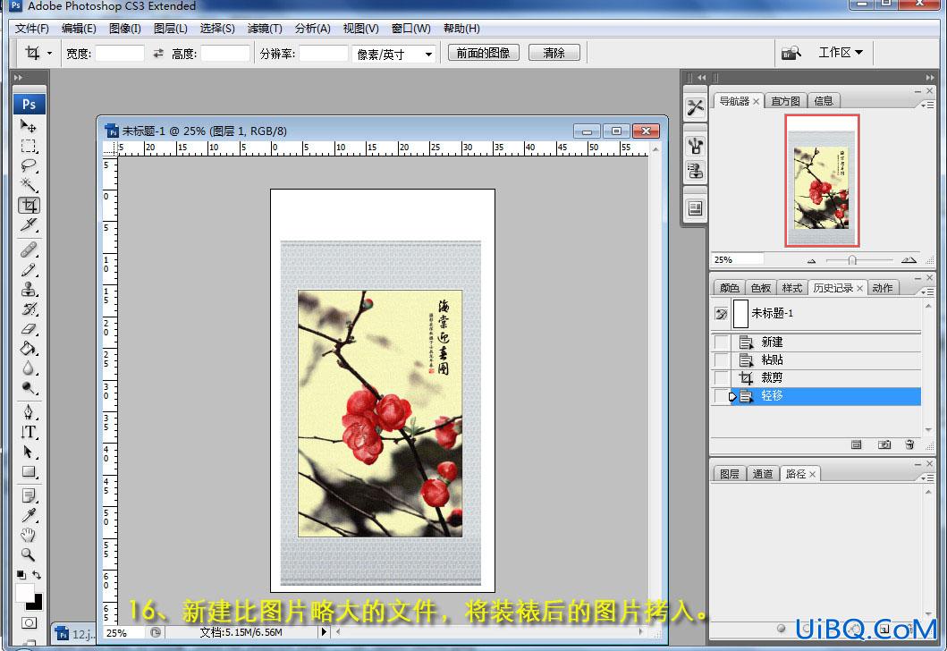Select the Slice tool
Viewport: 947px width, 651px height.
pyautogui.click(x=29, y=225)
